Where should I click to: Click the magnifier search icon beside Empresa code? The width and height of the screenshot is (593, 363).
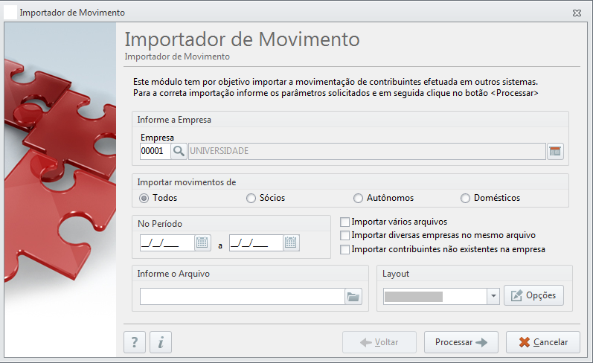point(179,151)
